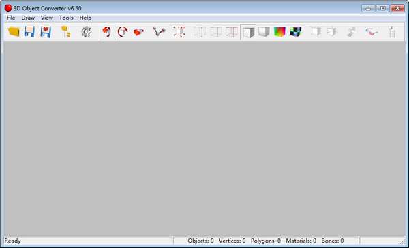409x248 pixels.
Task: Open the Tools menu
Action: [x=66, y=18]
